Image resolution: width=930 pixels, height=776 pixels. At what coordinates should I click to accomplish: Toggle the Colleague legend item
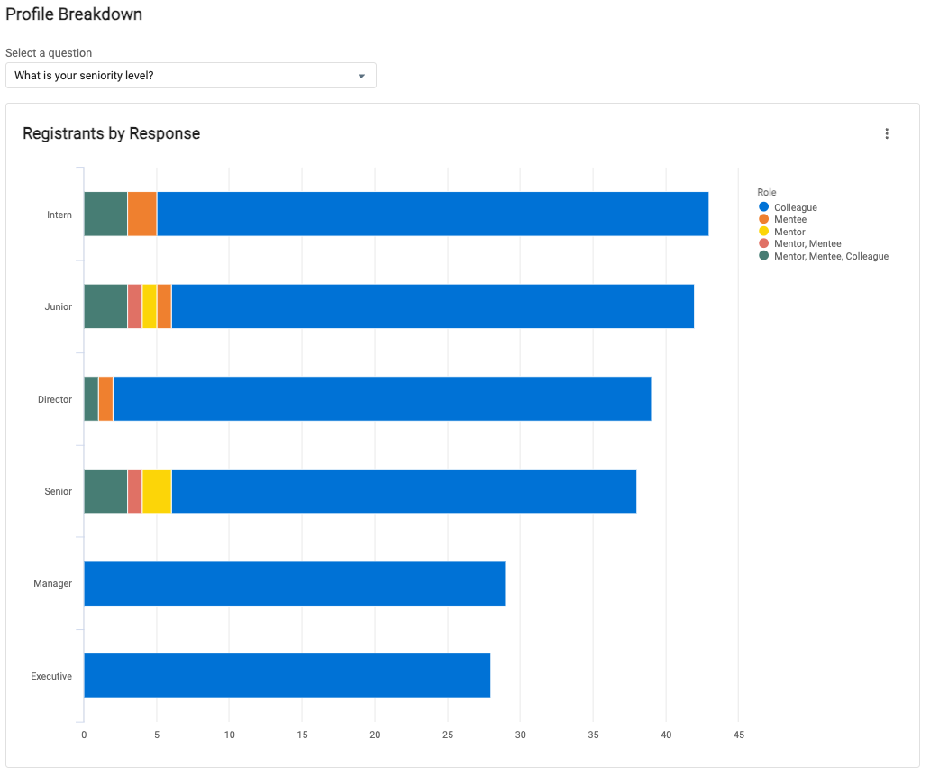pos(795,208)
